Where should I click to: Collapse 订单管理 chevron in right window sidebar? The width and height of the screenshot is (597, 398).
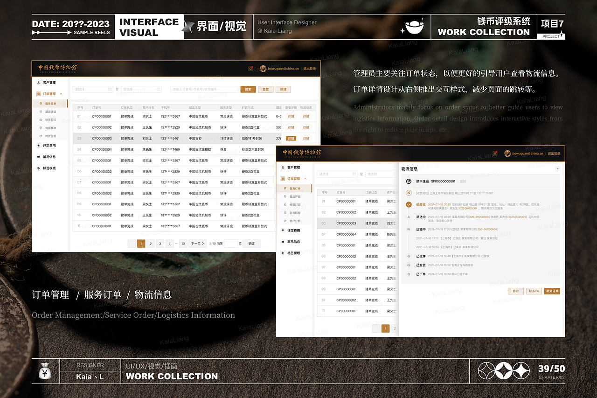[x=305, y=179]
